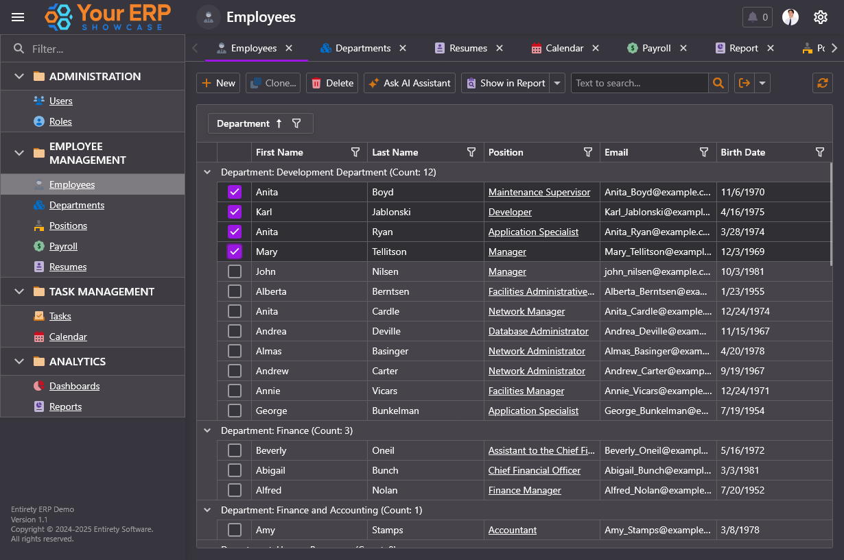Check the John Nilsen row checkbox
Viewport: 844px width, 560px height.
[x=235, y=271]
